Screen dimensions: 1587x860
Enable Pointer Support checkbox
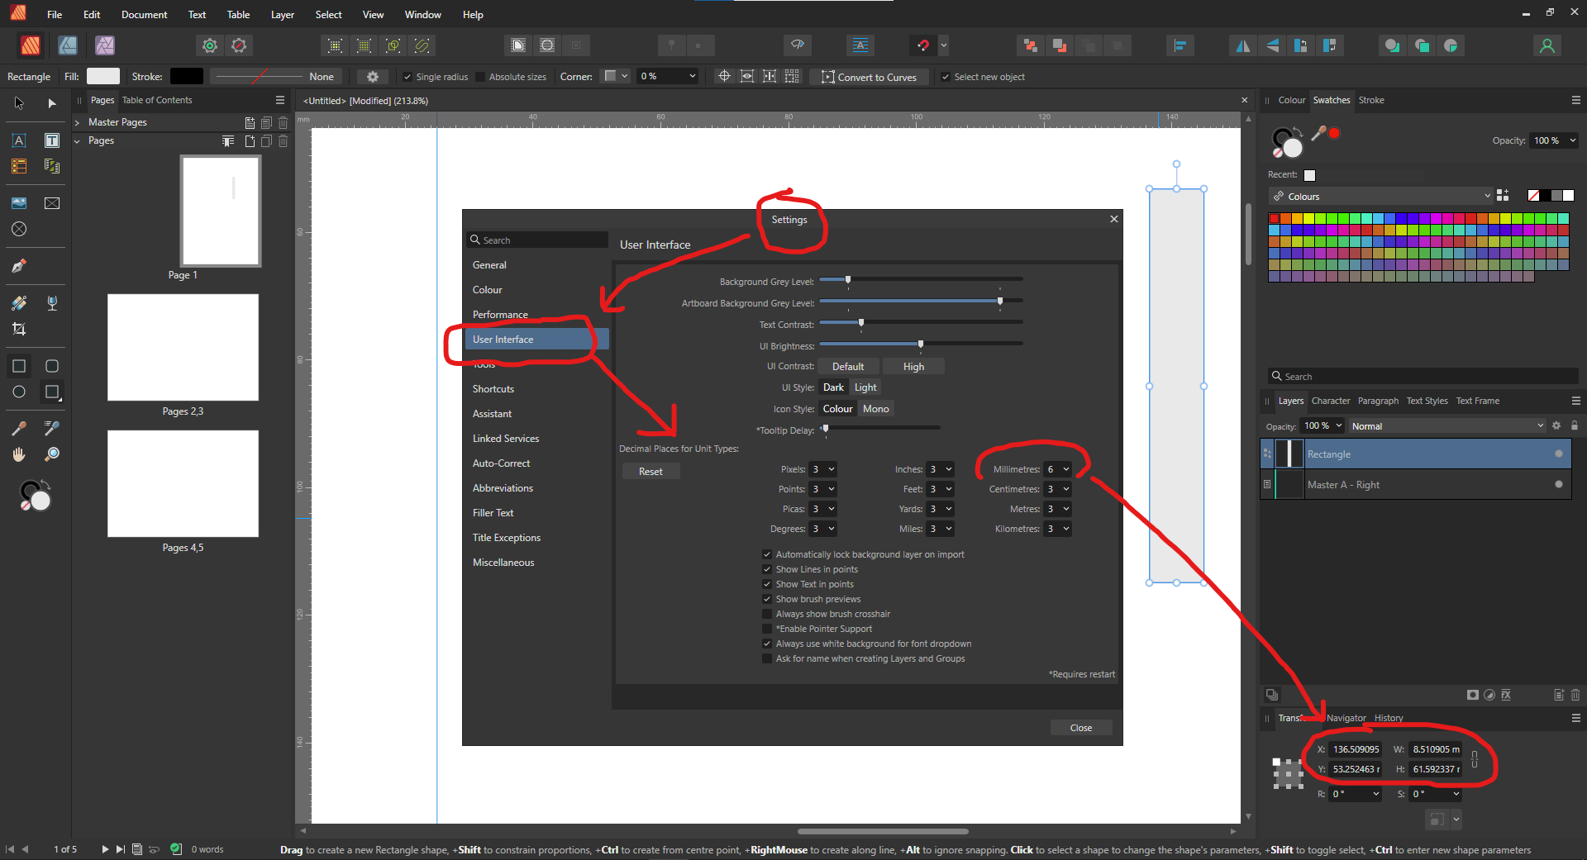(x=767, y=629)
